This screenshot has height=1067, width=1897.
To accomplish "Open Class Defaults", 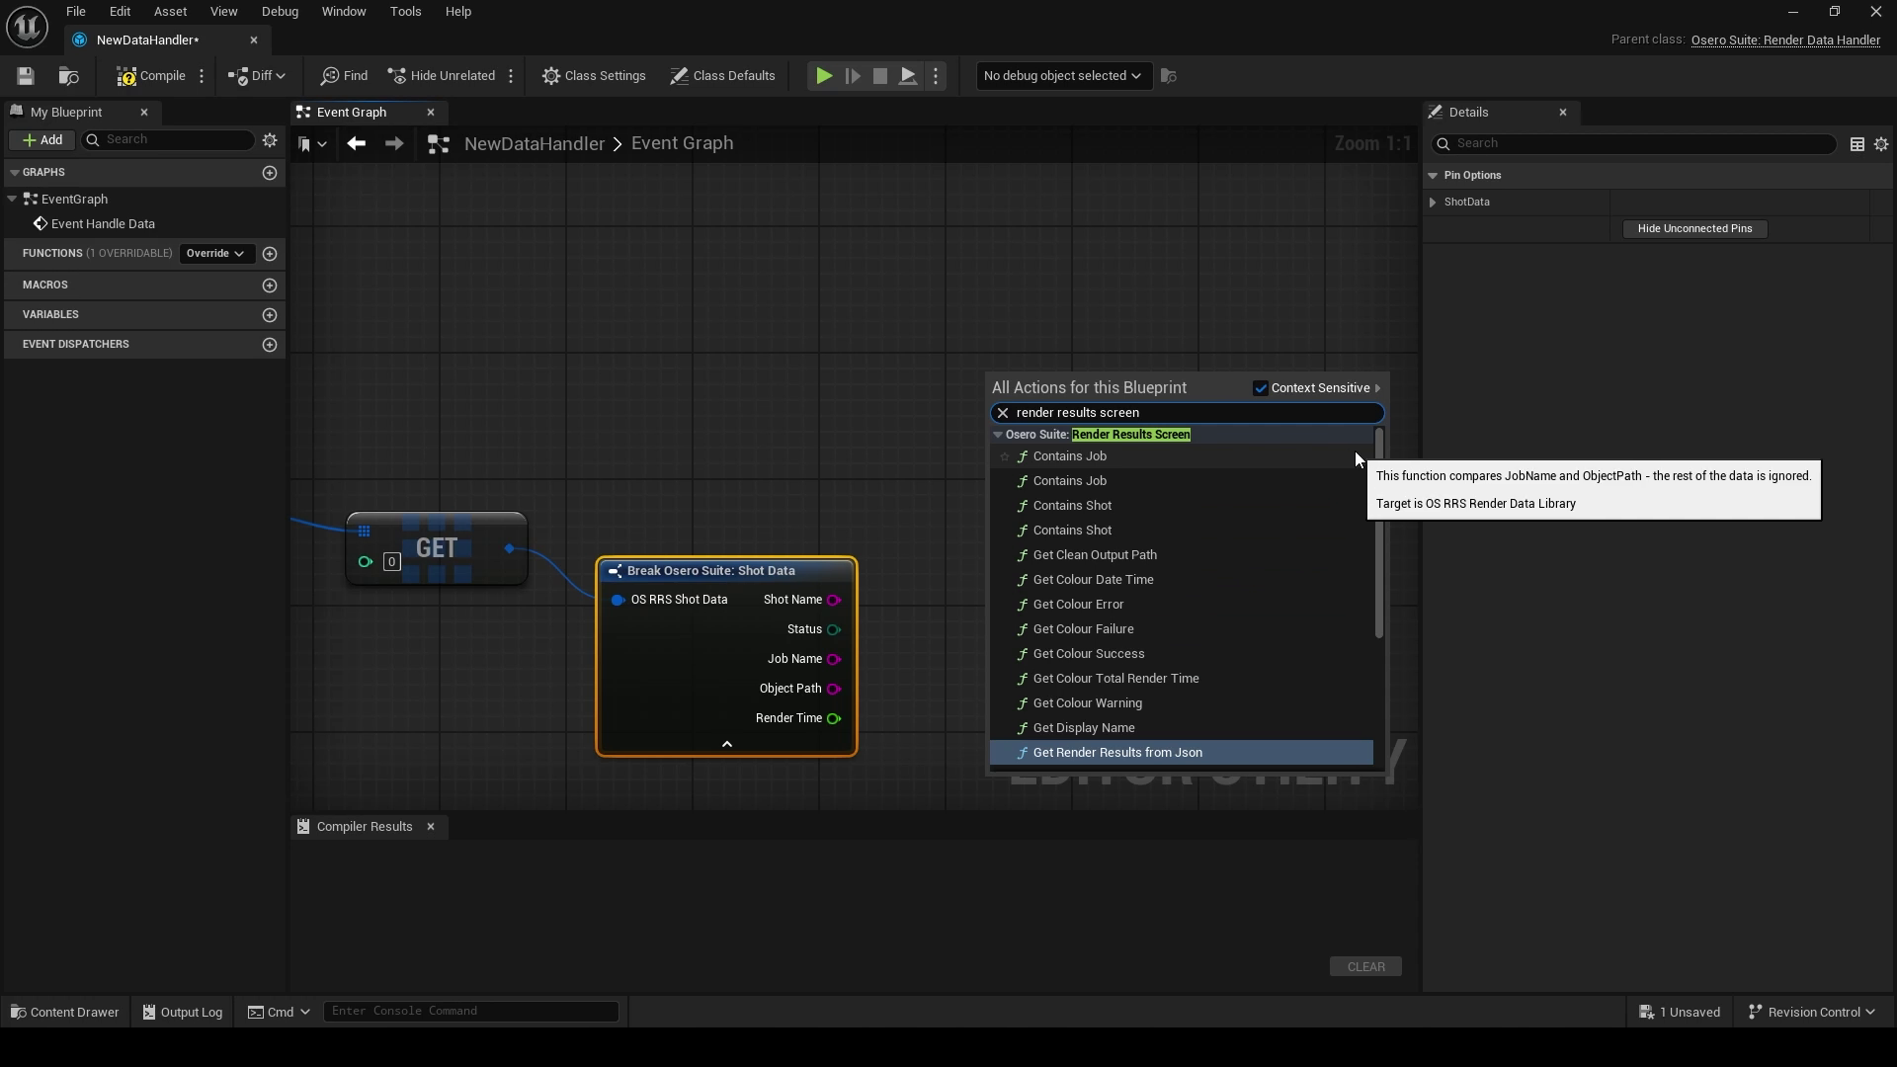I will (x=722, y=76).
